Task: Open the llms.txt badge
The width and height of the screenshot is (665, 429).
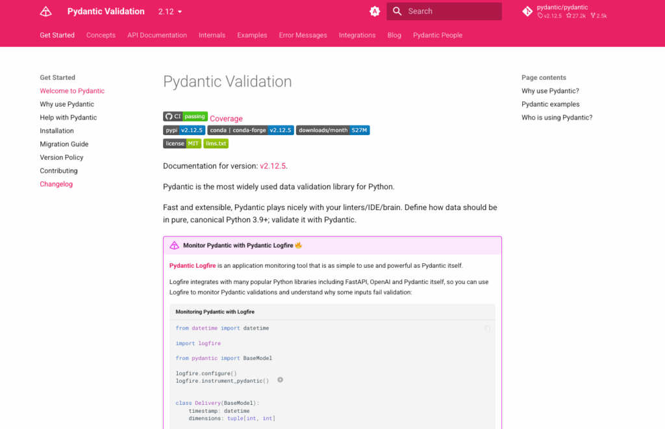Action: click(x=216, y=144)
